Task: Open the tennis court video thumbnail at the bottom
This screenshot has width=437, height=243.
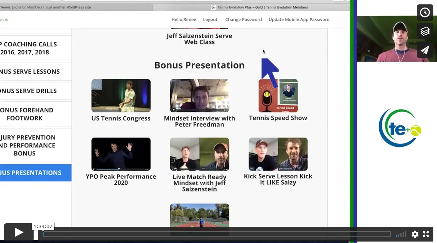Action: coord(199,220)
